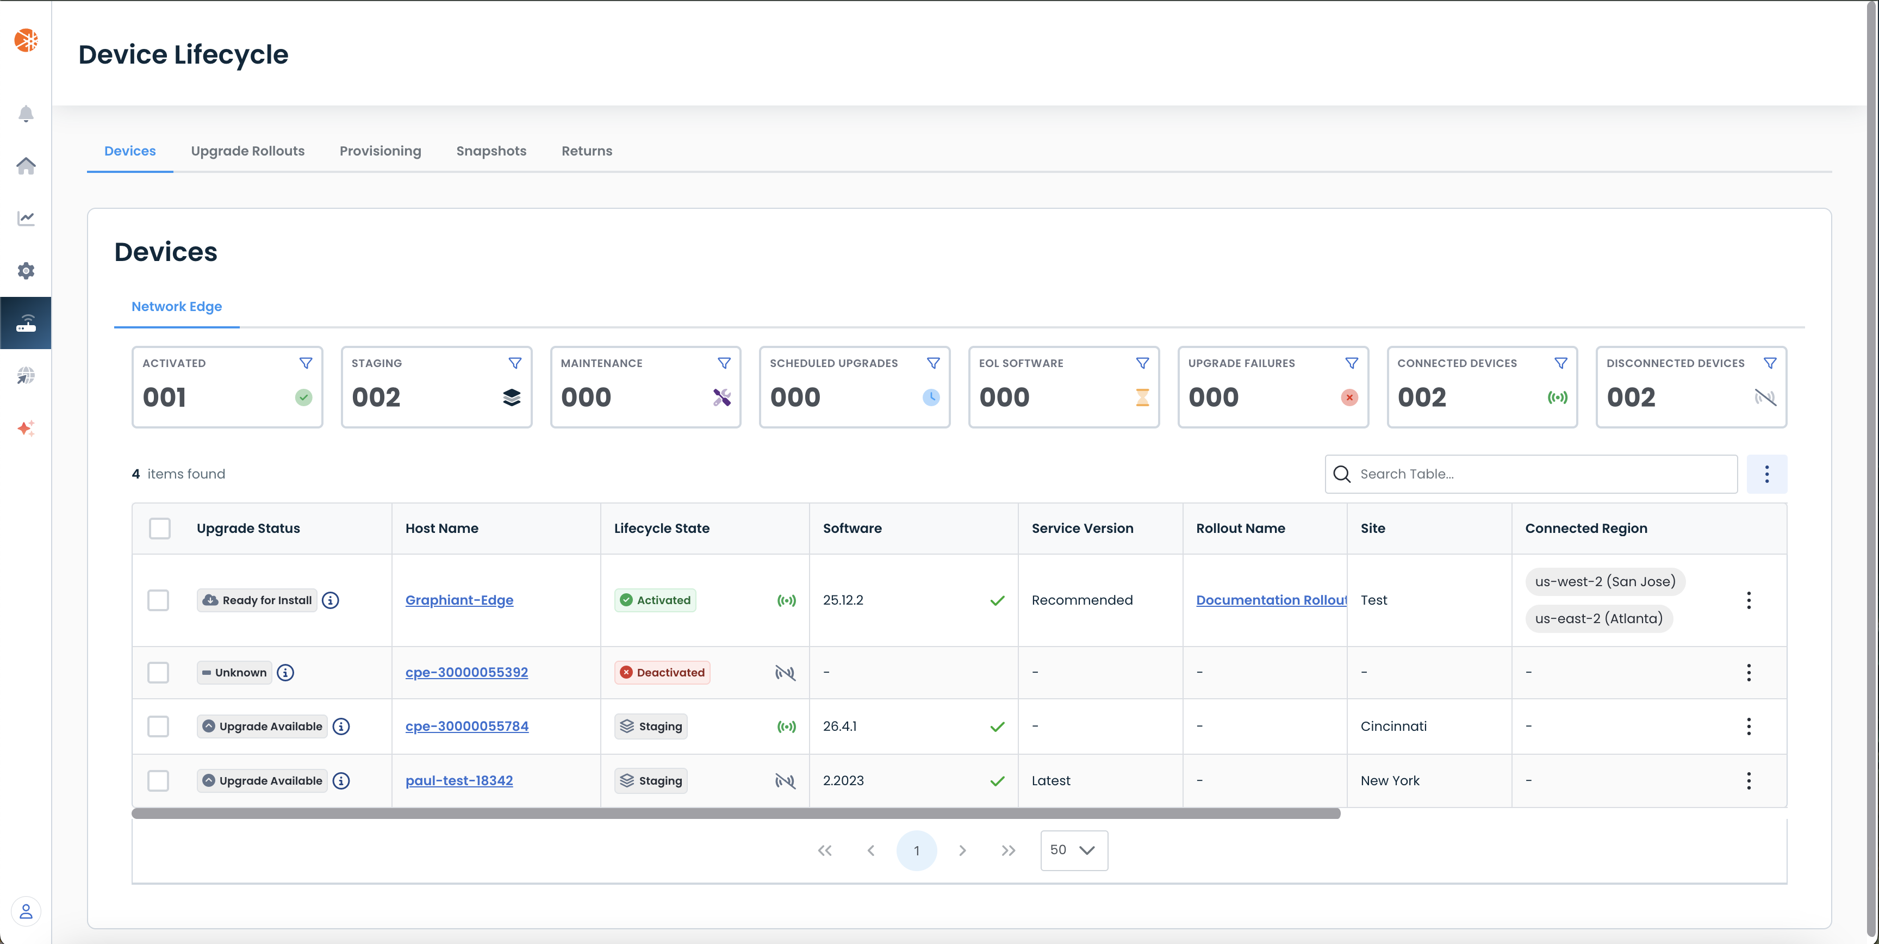Open AI sparkle icon in sidebar
This screenshot has width=1879, height=944.
[x=26, y=428]
